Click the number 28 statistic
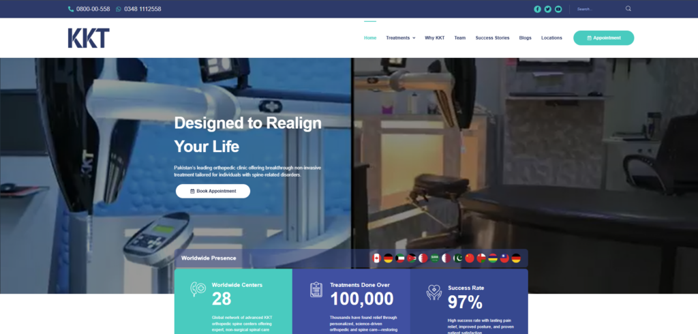Image resolution: width=698 pixels, height=334 pixels. 222,299
